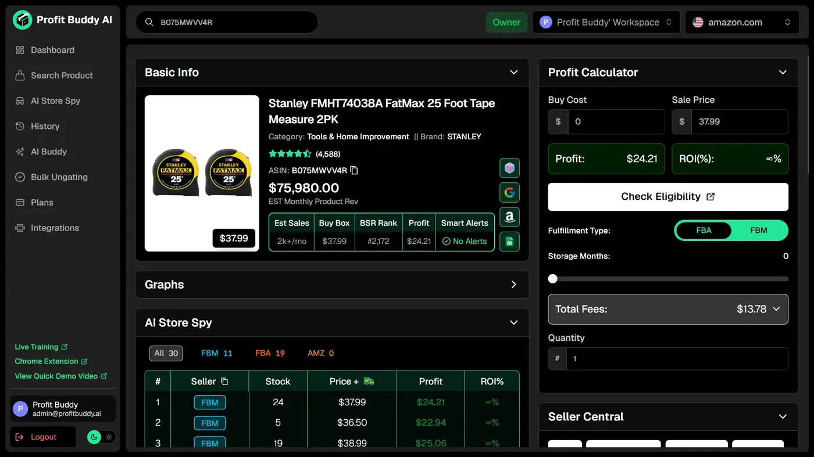Select FBA fulfillment type
Image resolution: width=814 pixels, height=457 pixels.
point(704,231)
